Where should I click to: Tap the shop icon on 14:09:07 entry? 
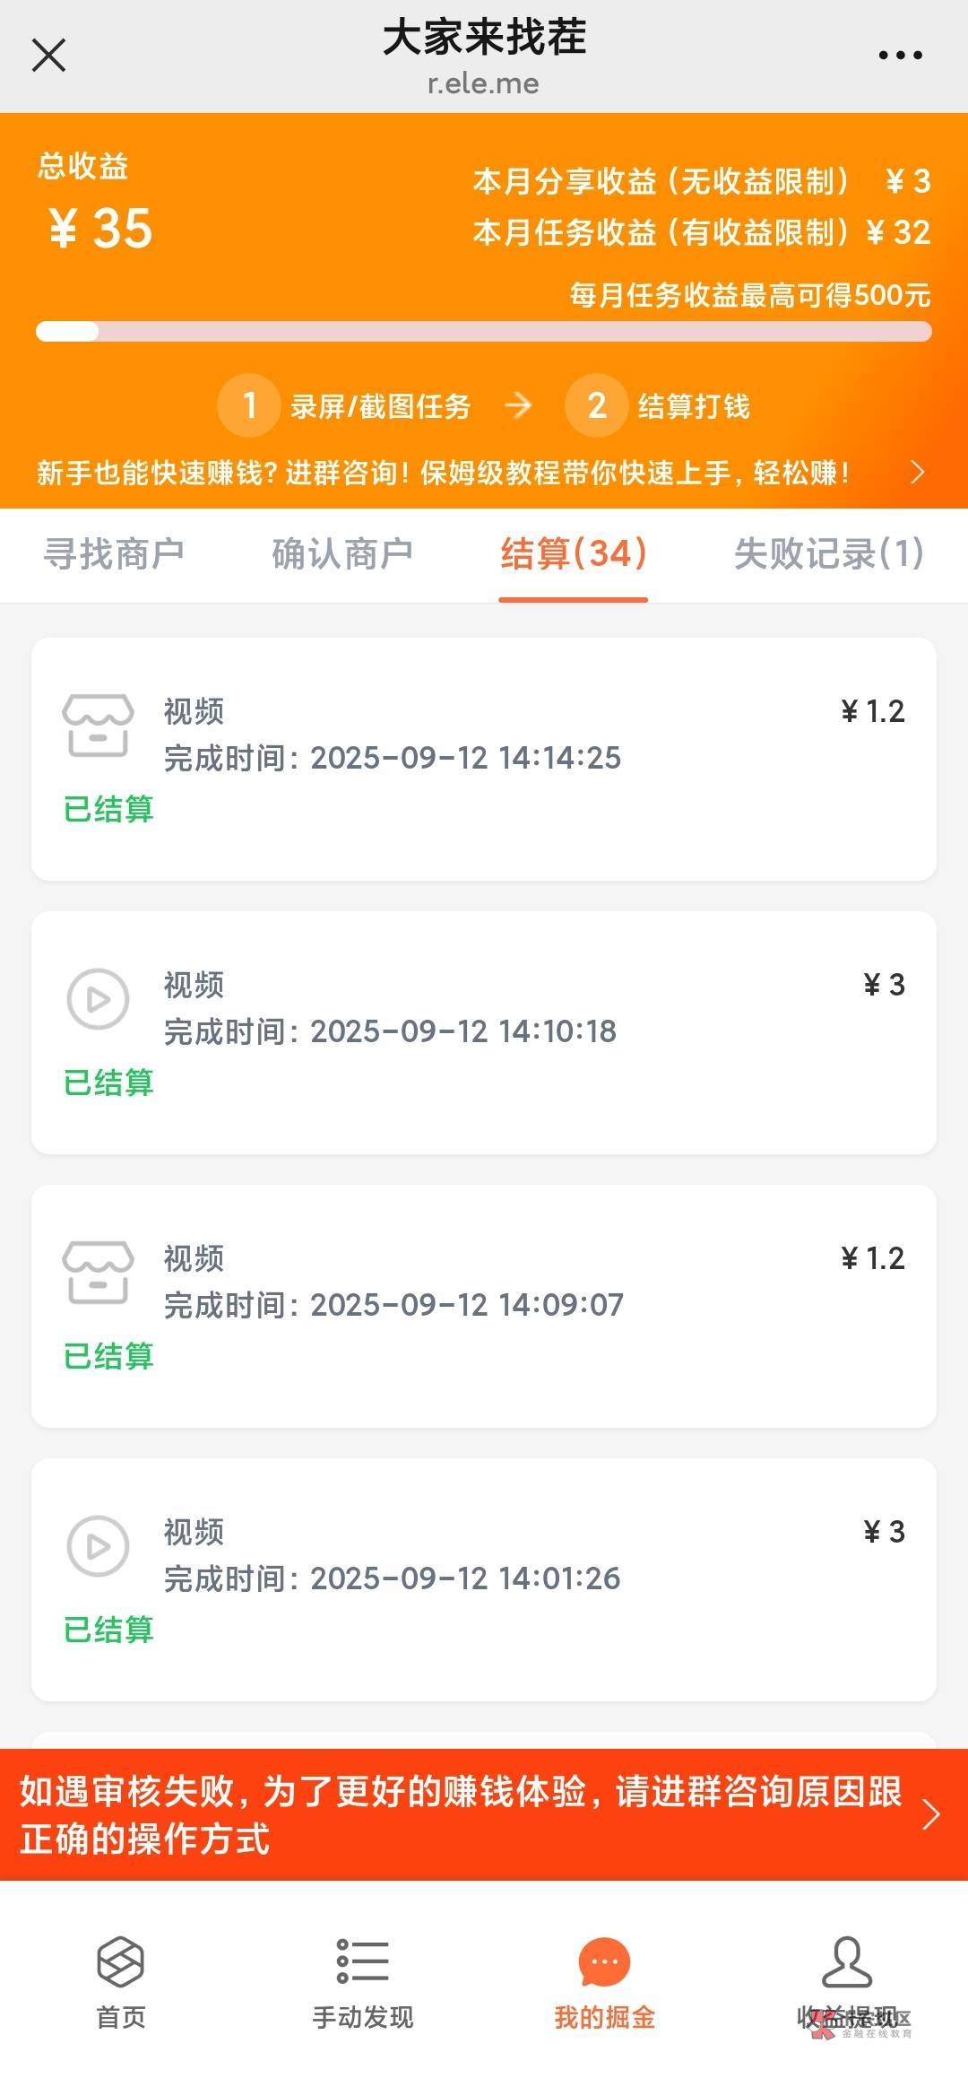coord(98,1272)
